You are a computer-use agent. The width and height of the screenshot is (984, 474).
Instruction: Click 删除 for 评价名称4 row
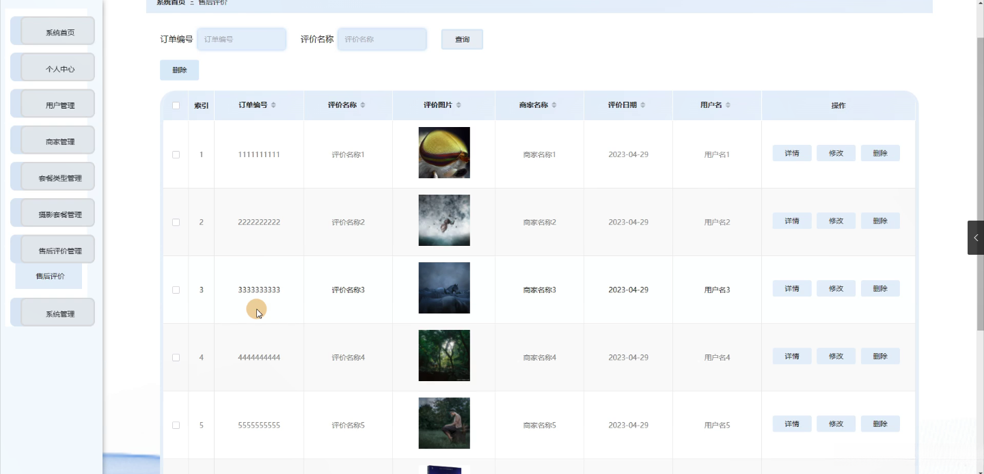coord(880,356)
